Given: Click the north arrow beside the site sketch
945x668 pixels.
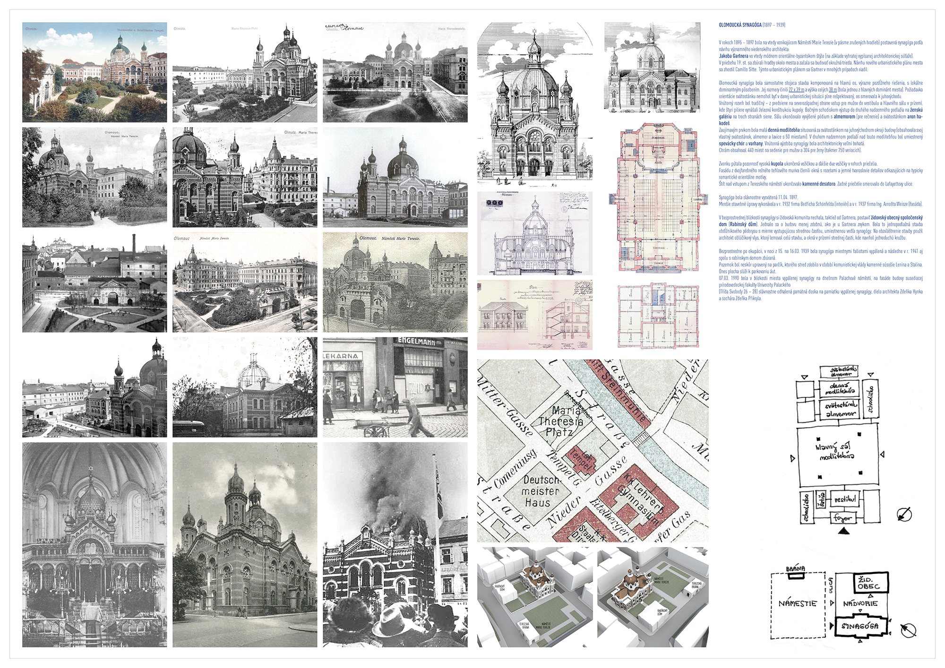Looking at the screenshot, I should tap(908, 630).
